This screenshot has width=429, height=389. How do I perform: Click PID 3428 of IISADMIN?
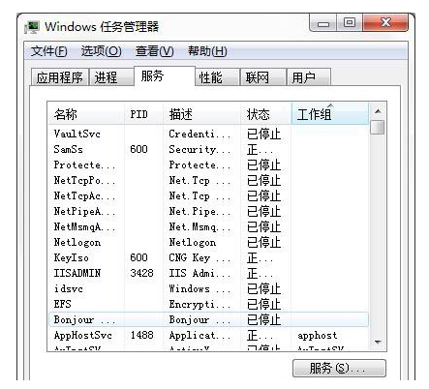(141, 273)
